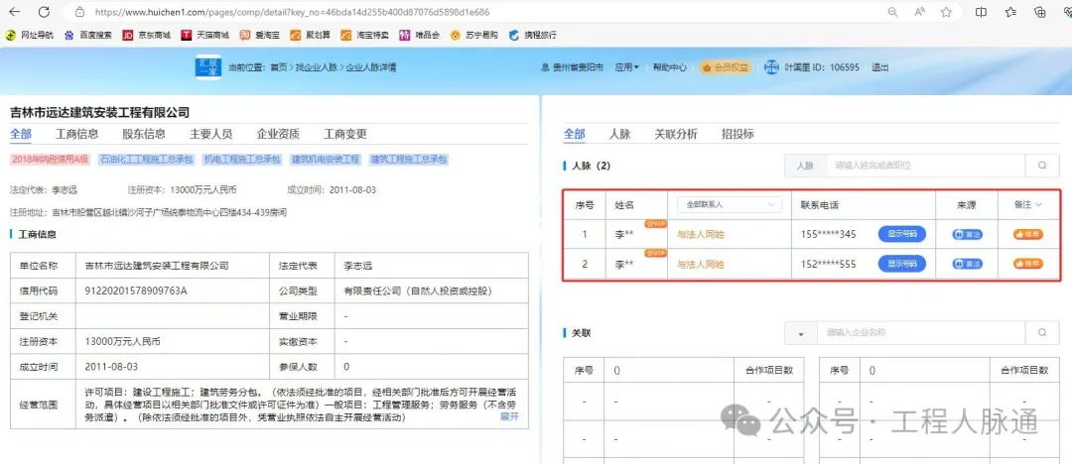Focus the 关联 company name search field
Viewport: 1072px width, 464px height.
click(921, 333)
